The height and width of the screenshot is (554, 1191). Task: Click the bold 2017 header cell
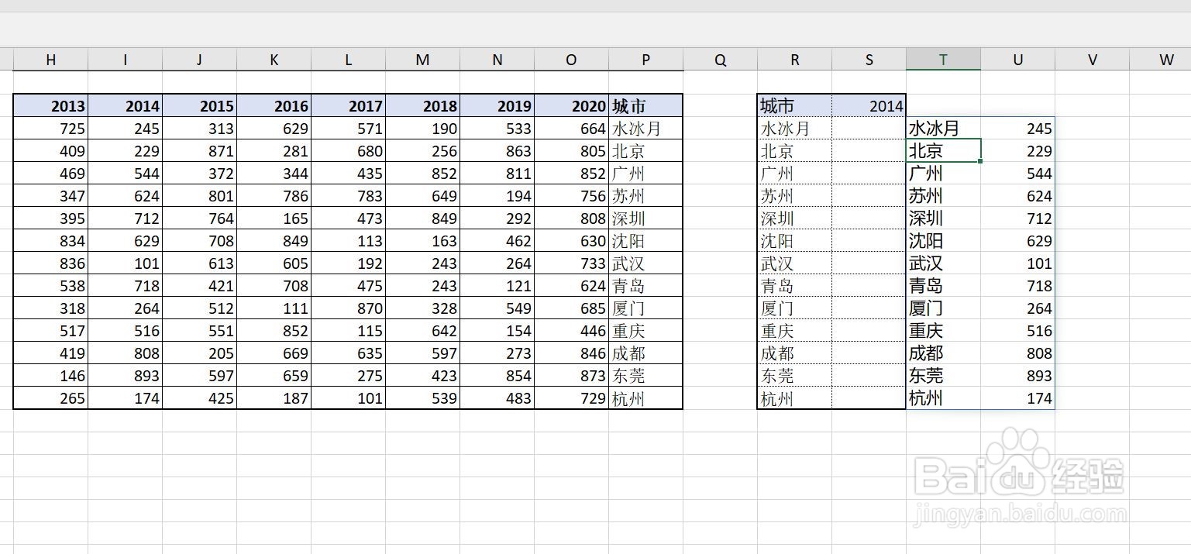tap(348, 106)
